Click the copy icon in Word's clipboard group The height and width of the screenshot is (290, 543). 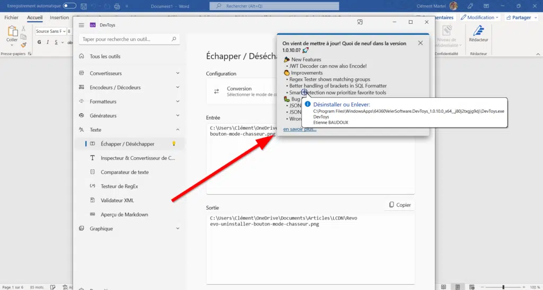[x=23, y=37]
